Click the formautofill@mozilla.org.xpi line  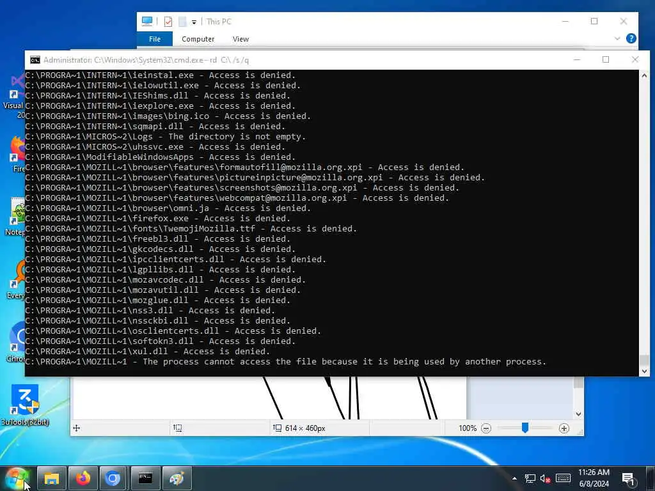tap(245, 167)
